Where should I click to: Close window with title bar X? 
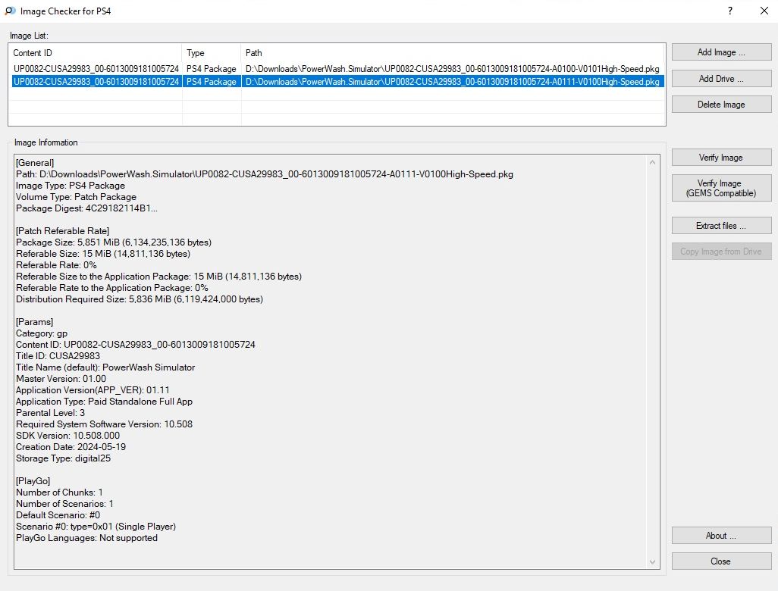(764, 11)
